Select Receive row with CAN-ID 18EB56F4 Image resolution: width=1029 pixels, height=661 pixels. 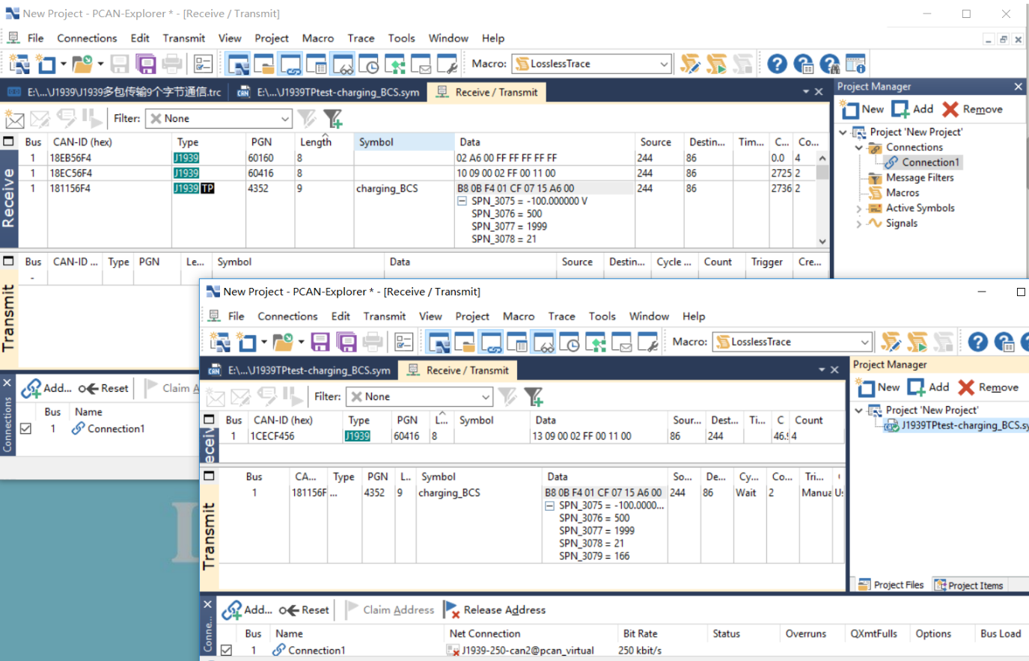click(x=417, y=158)
